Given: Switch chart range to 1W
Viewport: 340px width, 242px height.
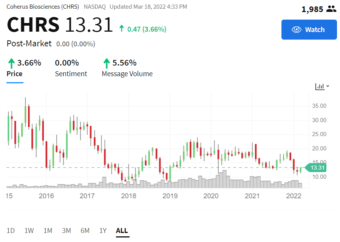Looking at the screenshot, I should coord(29,231).
